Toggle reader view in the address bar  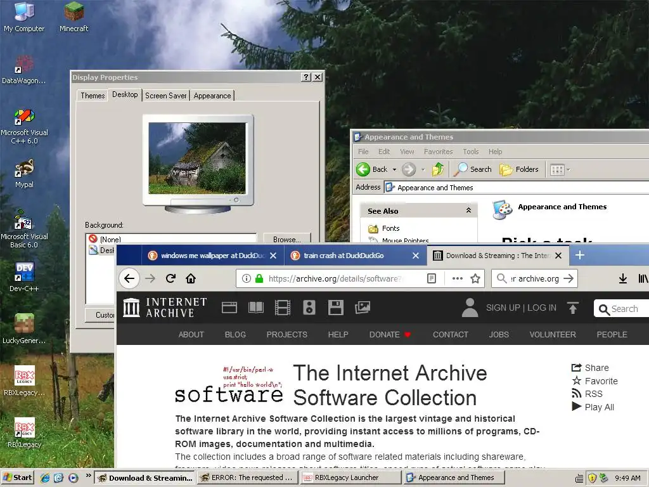(x=431, y=278)
